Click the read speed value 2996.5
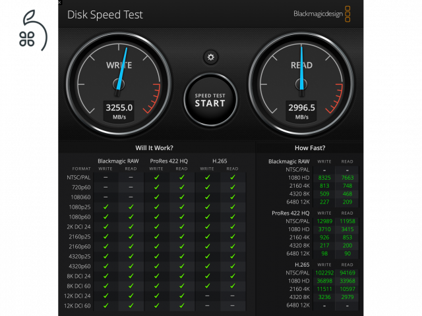This screenshot has width=422, height=316. pos(302,108)
